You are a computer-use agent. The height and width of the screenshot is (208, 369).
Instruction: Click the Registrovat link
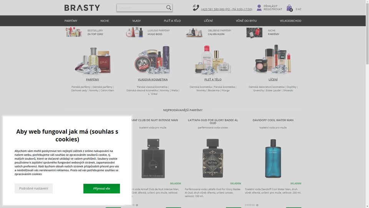pyautogui.click(x=273, y=9)
